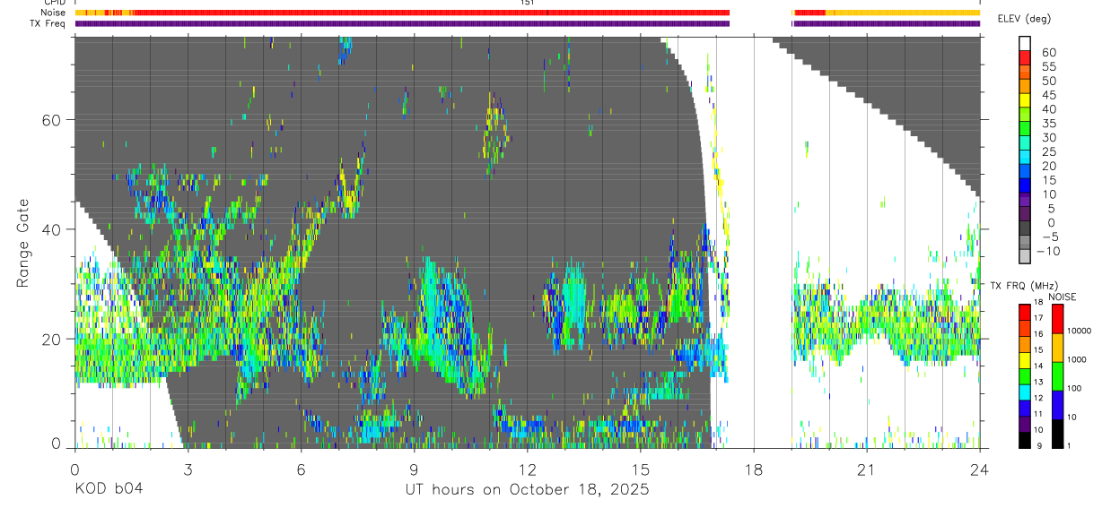The width and height of the screenshot is (1102, 508).
Task: Click the dark gray swatch beside 0 in ELEV scale
Action: pos(1025,228)
